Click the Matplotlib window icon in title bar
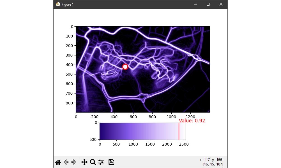Screen dimensions: 281x168 58,4
